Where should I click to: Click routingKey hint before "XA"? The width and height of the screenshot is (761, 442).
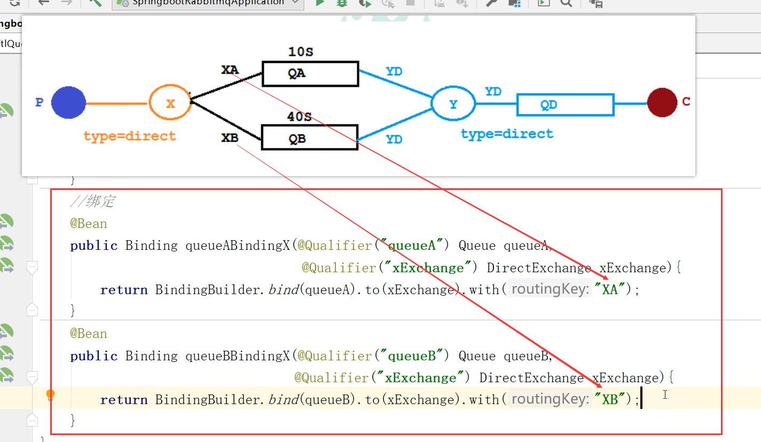(x=550, y=289)
